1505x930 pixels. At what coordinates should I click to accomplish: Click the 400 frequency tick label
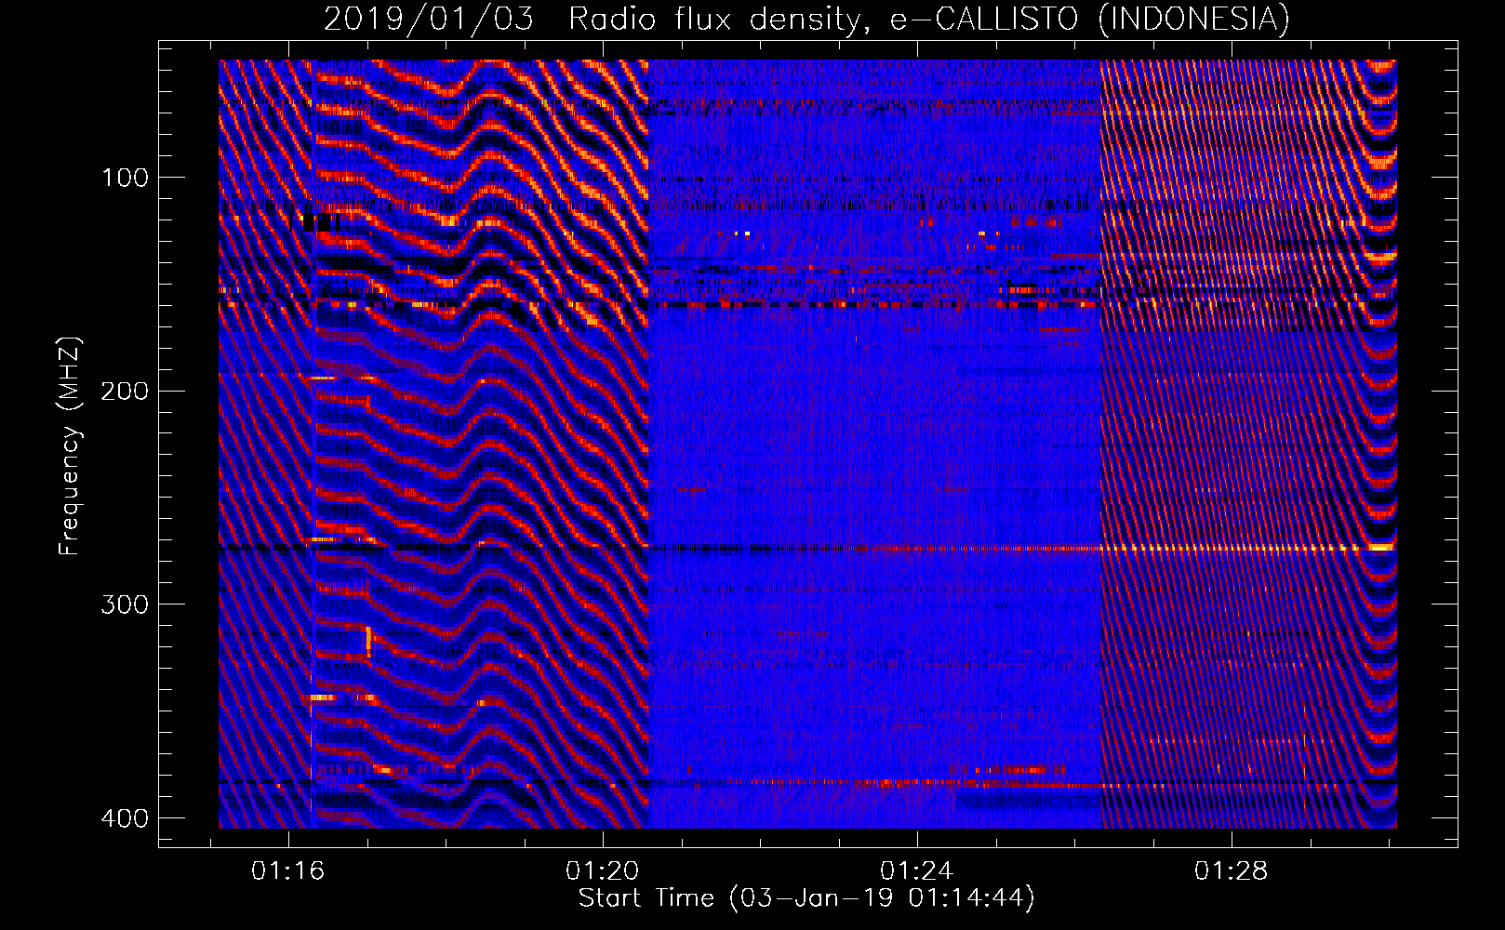[x=125, y=818]
